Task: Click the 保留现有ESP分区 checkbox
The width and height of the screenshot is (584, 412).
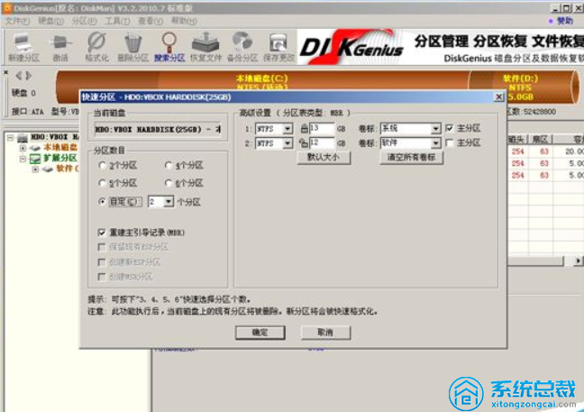Action: point(101,247)
